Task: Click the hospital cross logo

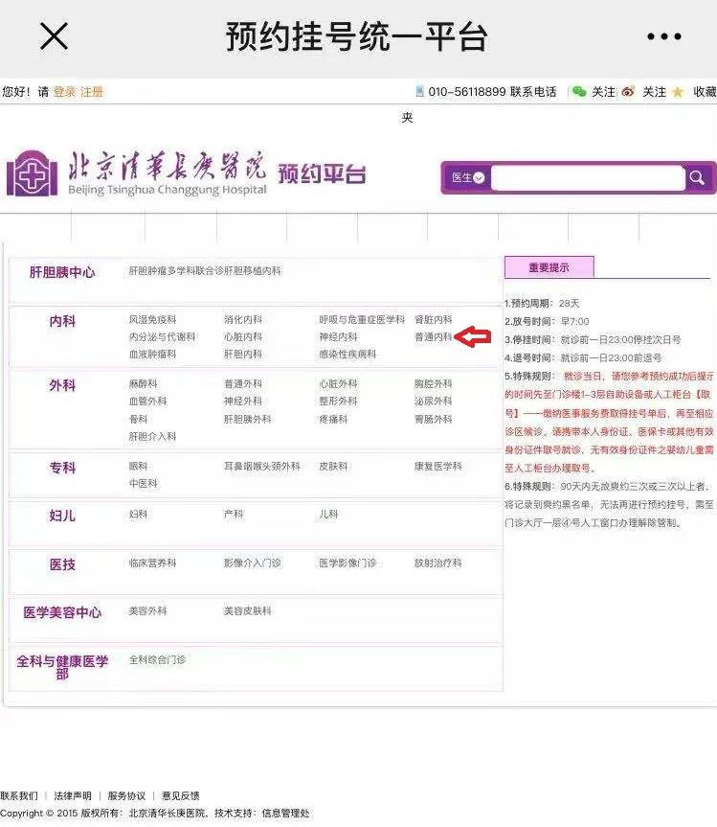Action: click(32, 173)
